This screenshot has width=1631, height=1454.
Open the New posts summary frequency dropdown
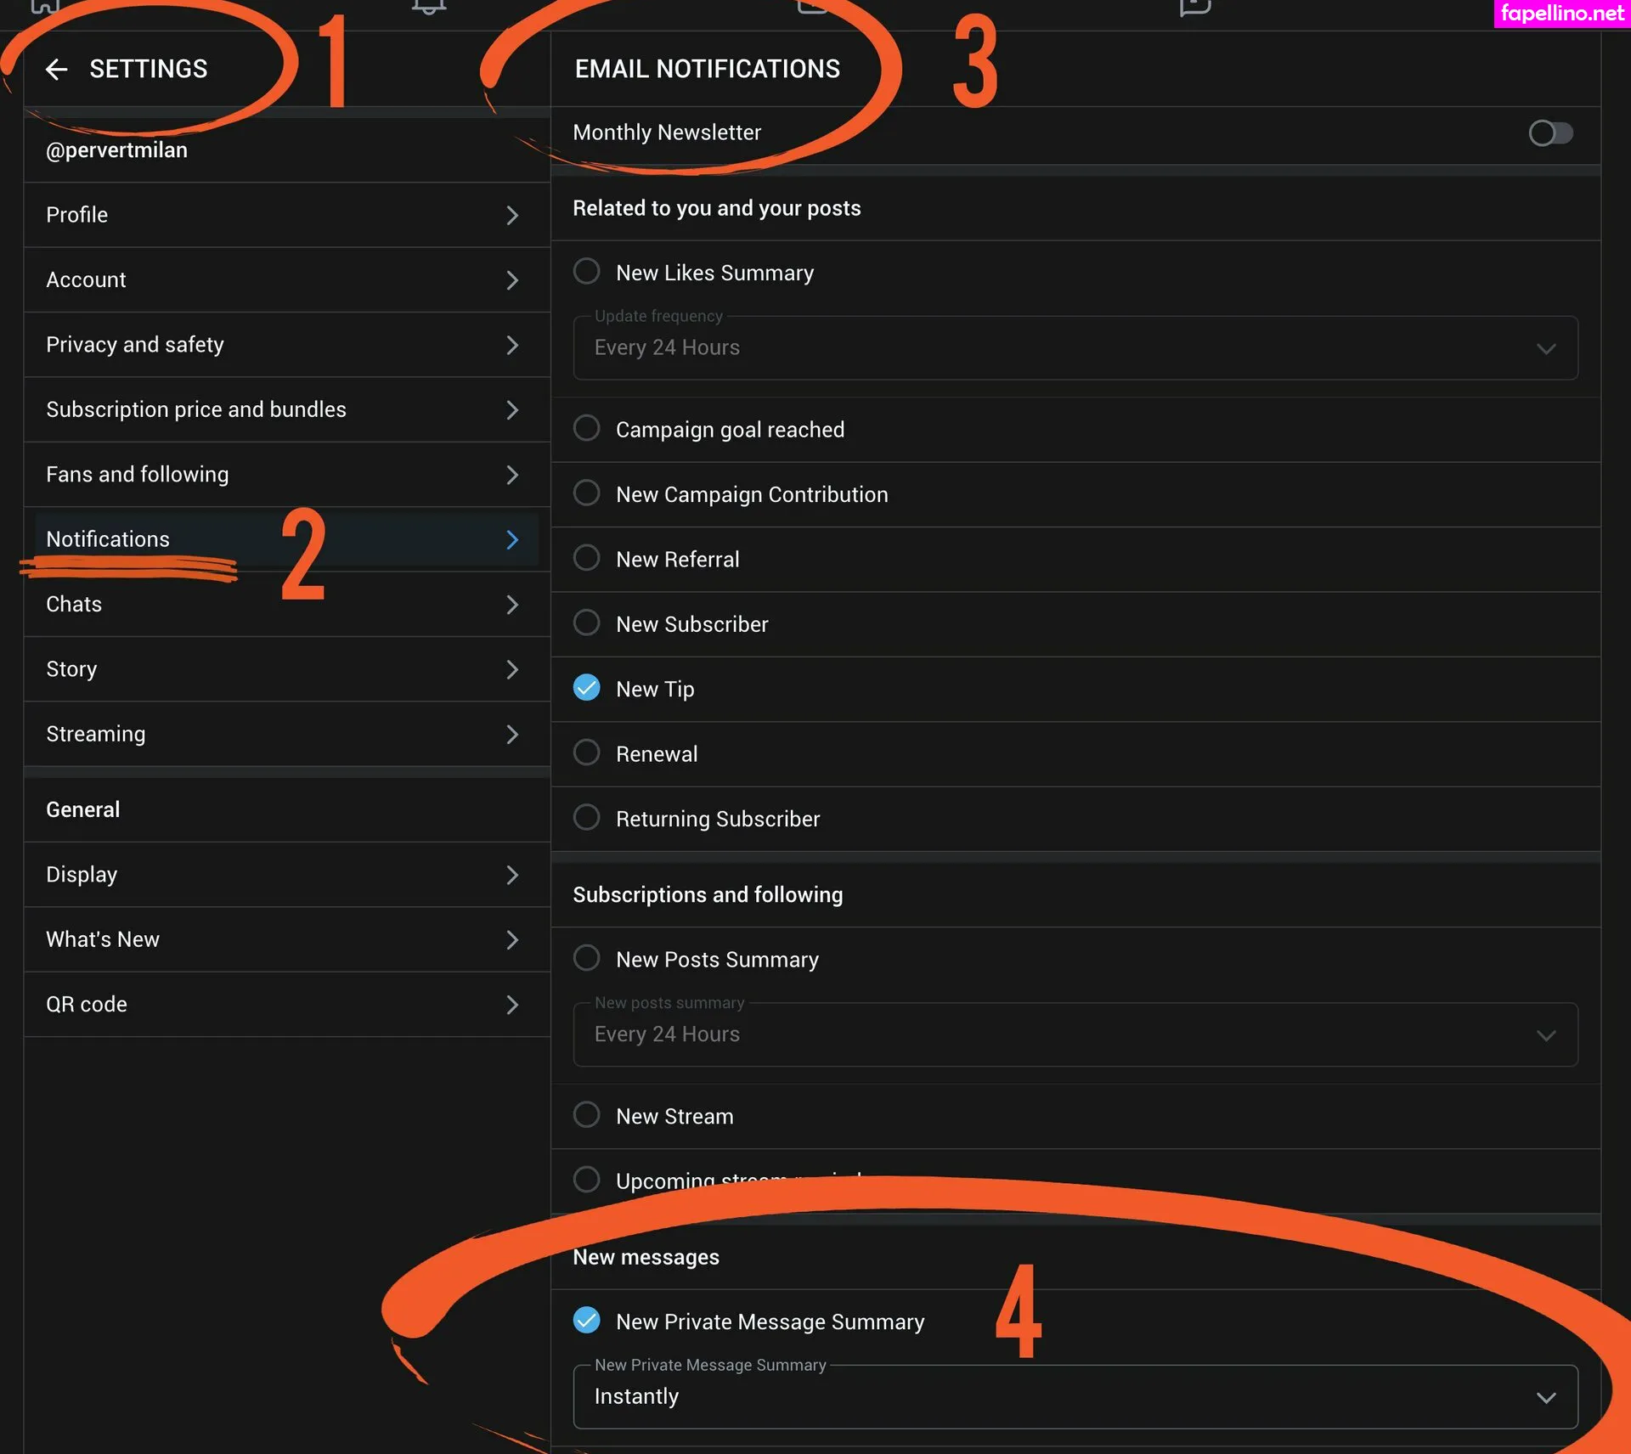(1075, 1034)
